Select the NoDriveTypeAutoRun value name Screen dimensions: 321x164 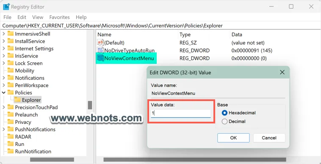[130, 50]
